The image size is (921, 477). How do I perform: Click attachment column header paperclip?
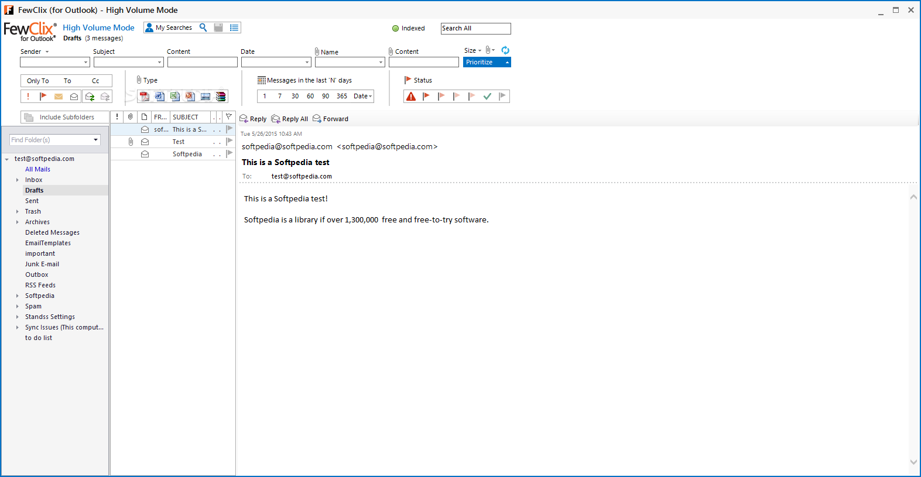point(131,117)
